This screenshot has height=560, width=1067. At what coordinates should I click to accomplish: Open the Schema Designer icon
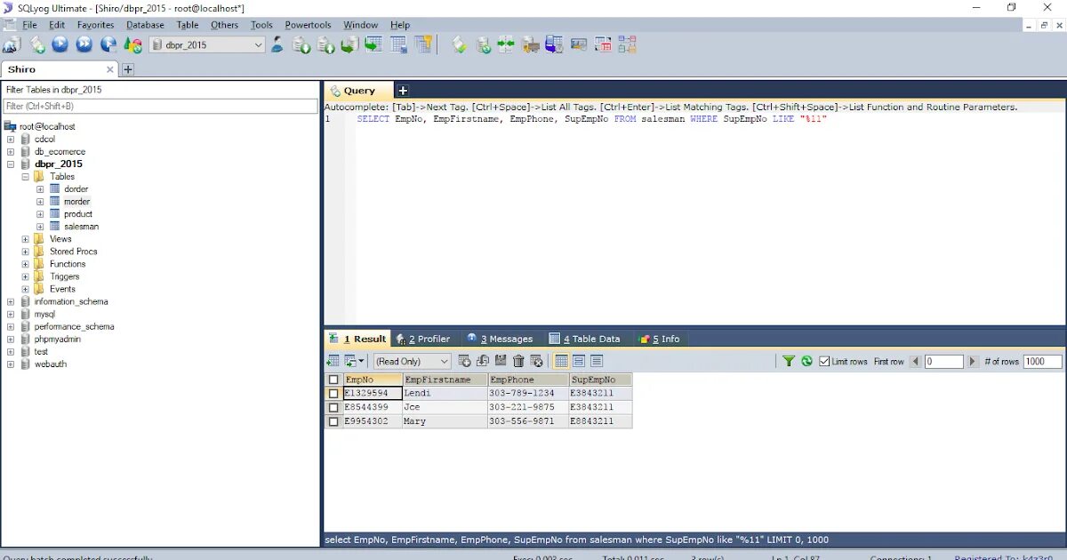(x=628, y=44)
